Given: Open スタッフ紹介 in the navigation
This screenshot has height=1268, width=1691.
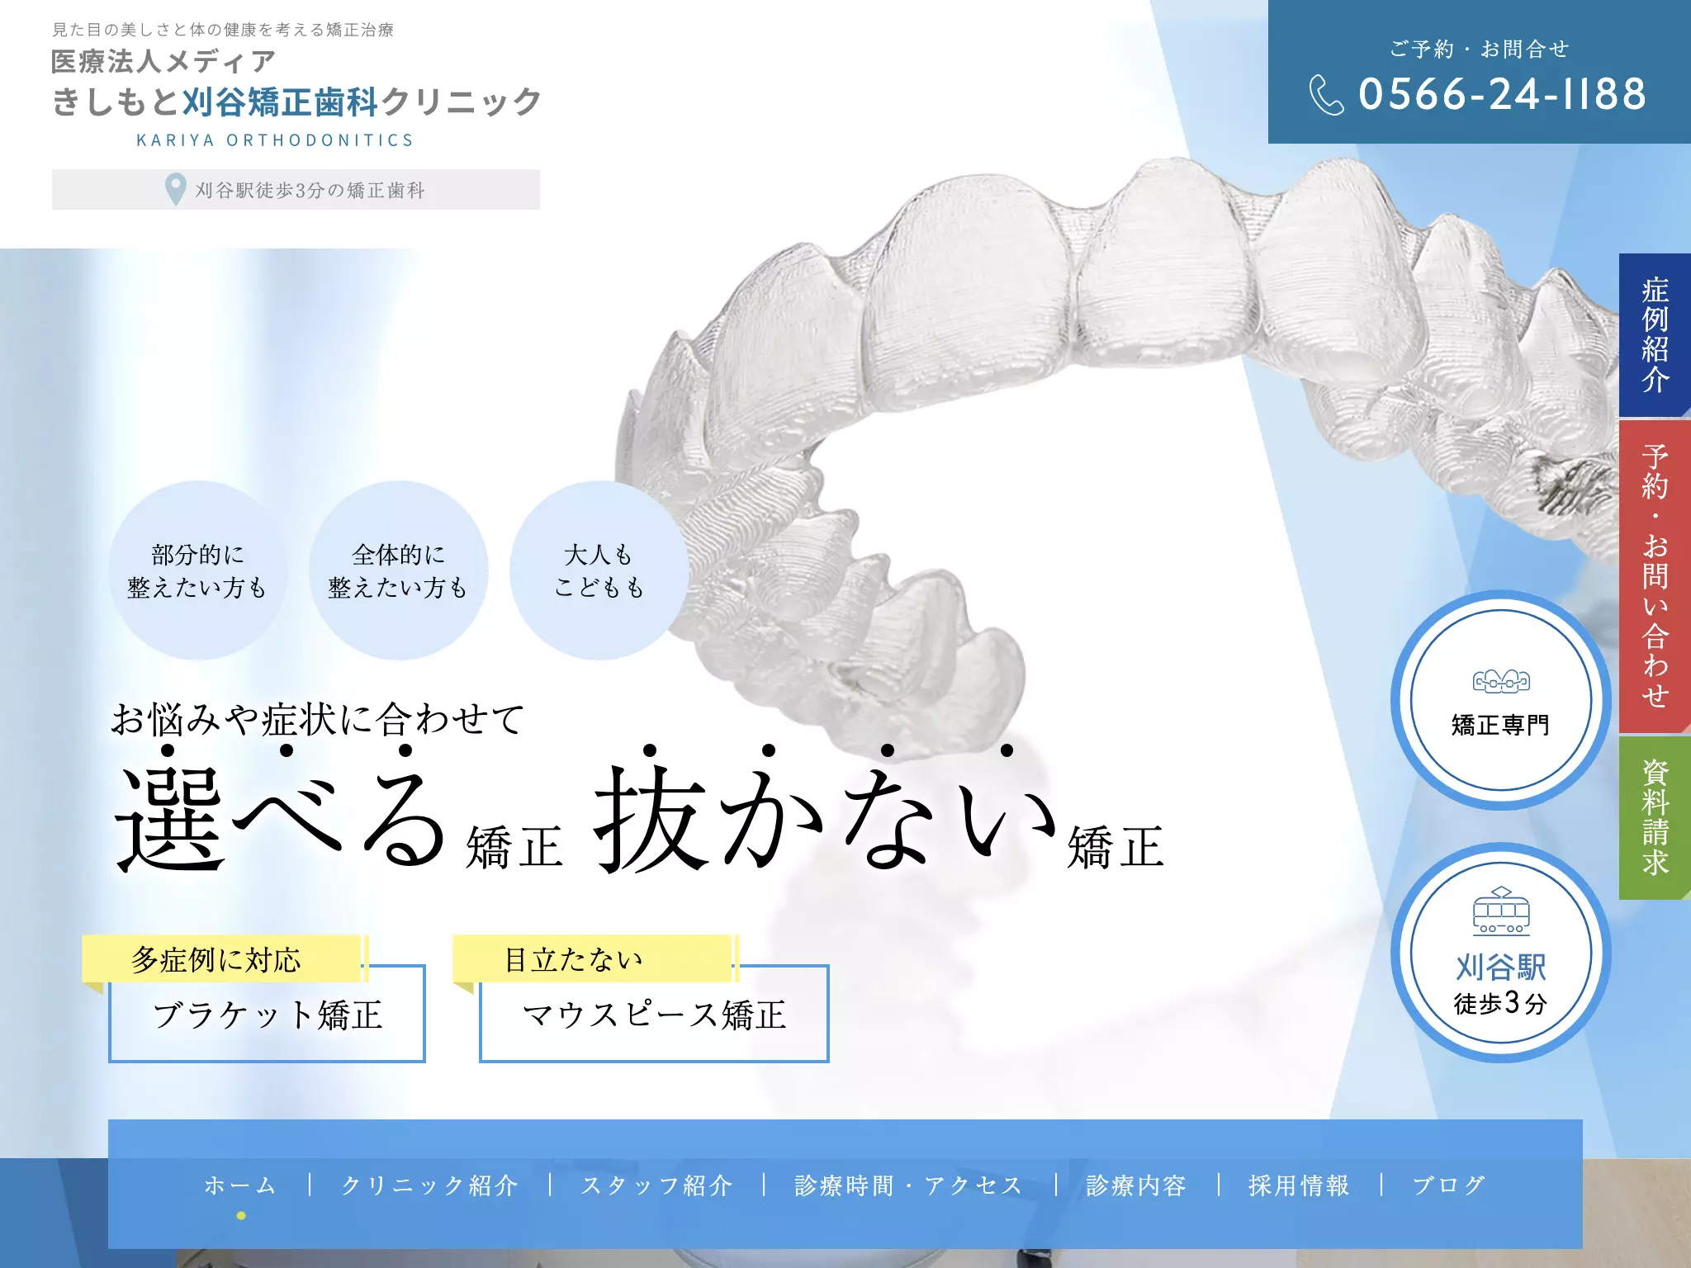Looking at the screenshot, I should coord(657,1185).
